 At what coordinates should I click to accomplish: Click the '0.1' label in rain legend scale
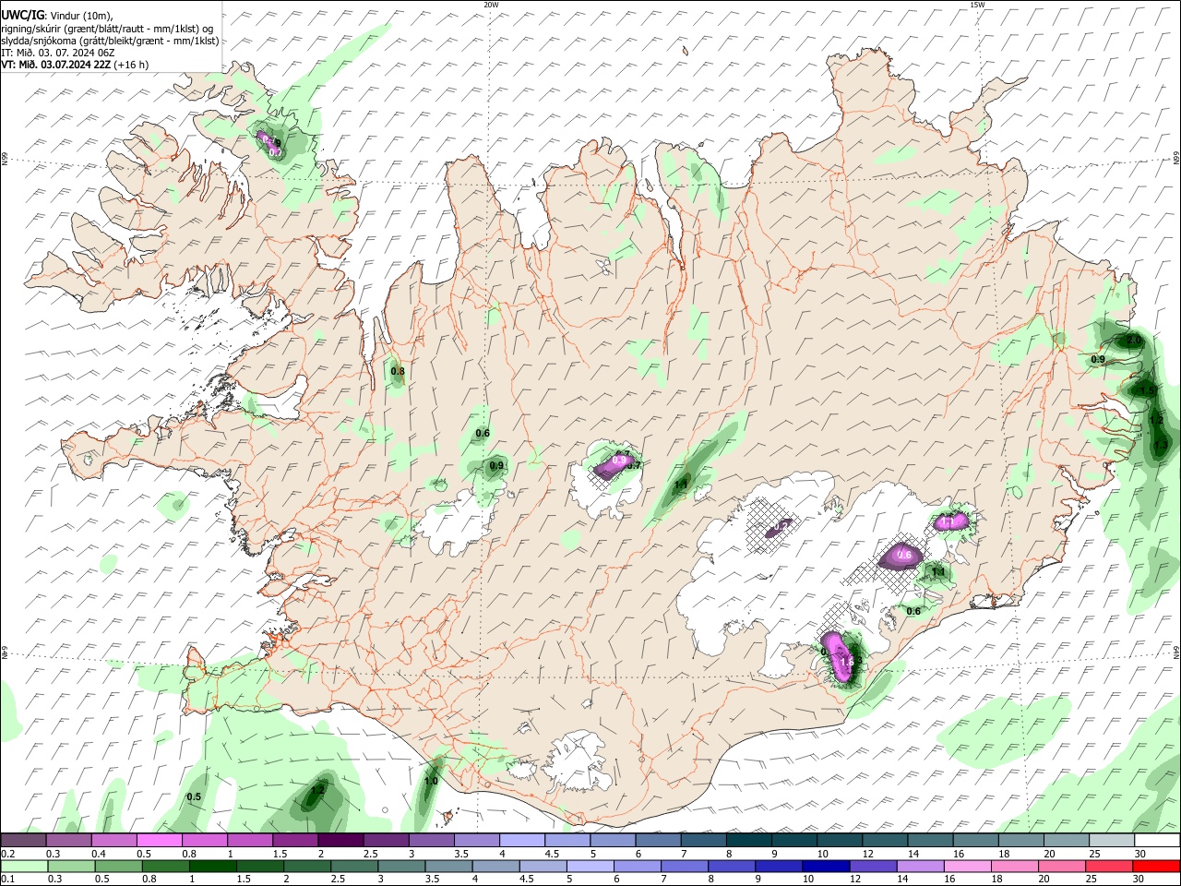coord(6,879)
